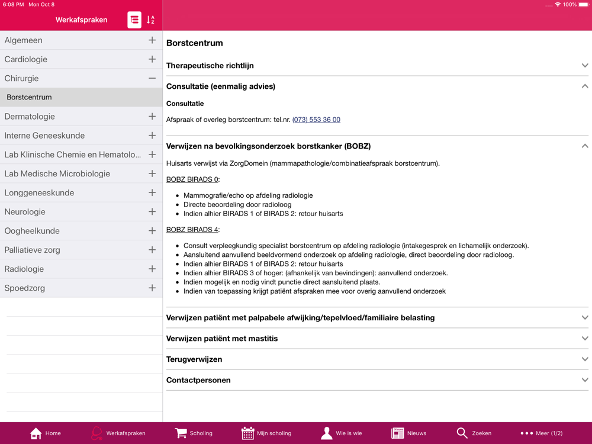Switch to the Werkafspraken tab label
The height and width of the screenshot is (444, 592).
pyautogui.click(x=126, y=433)
